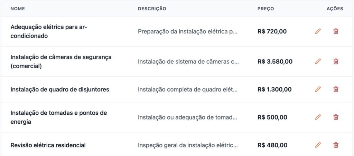Viewport: 354px width, 156px height.
Task: Delete Instalação de tomadas e pontos service
Action: click(336, 117)
